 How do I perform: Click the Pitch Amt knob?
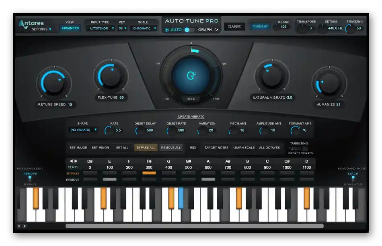point(233,130)
